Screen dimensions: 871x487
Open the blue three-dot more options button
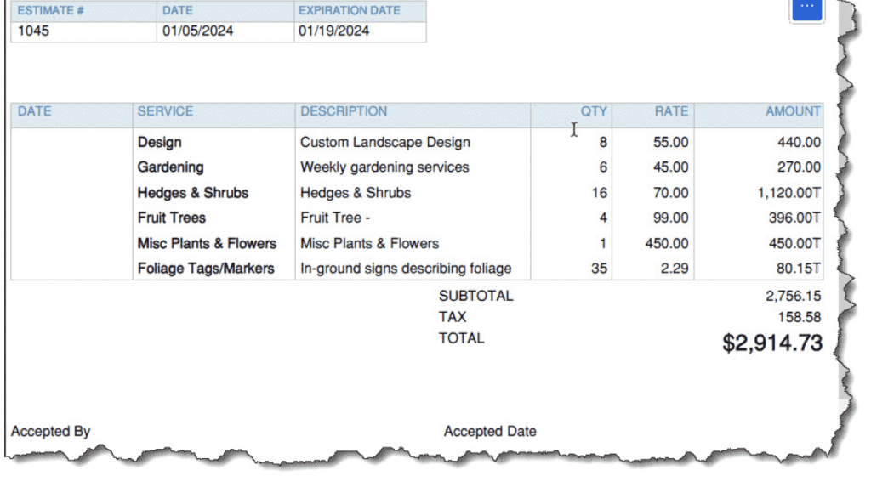click(x=806, y=9)
